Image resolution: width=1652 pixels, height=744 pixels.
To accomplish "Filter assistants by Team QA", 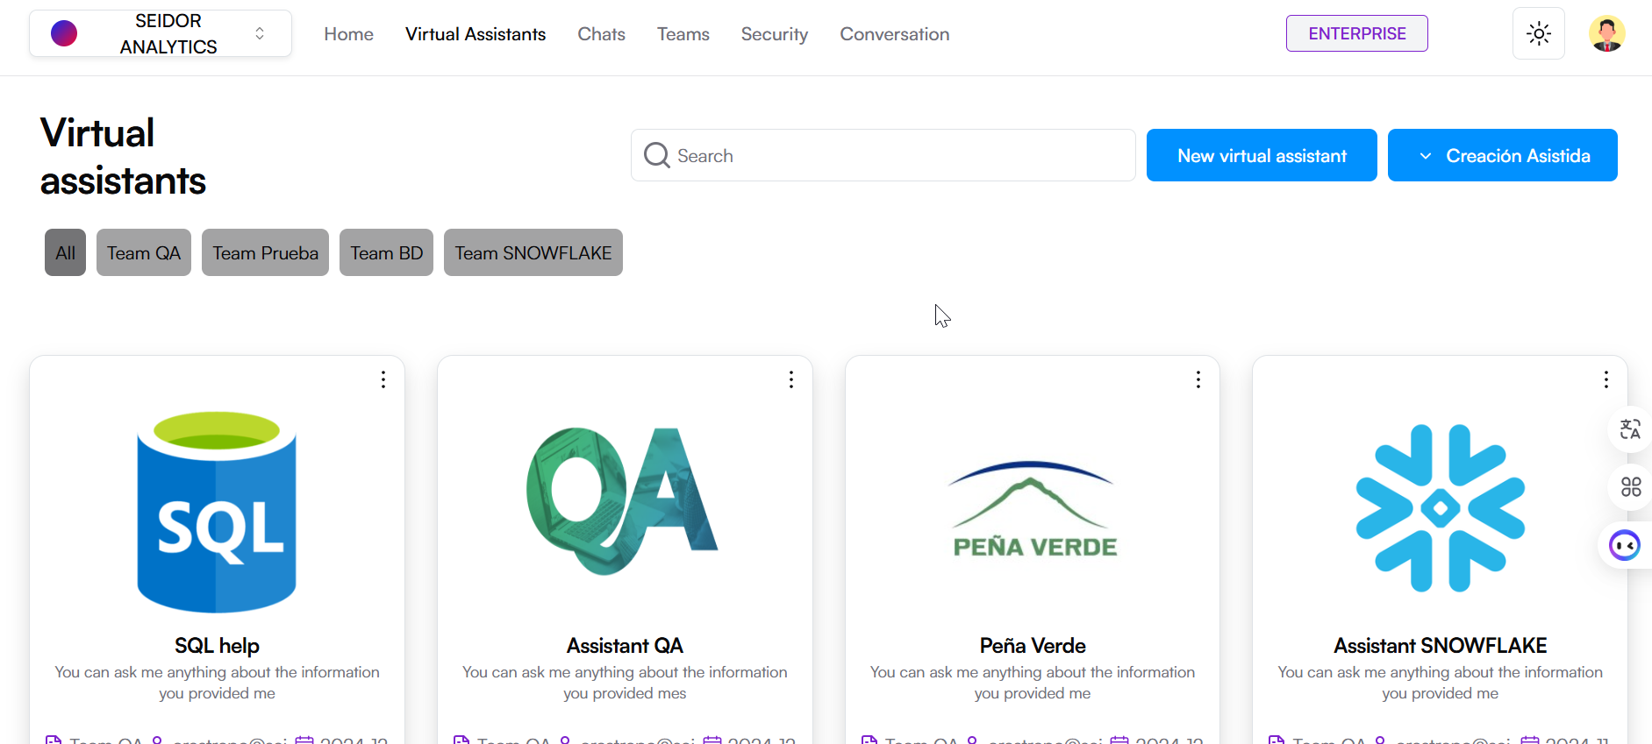I will [x=144, y=253].
